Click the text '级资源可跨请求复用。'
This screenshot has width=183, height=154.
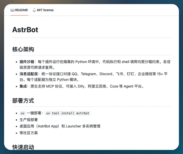(37, 67)
